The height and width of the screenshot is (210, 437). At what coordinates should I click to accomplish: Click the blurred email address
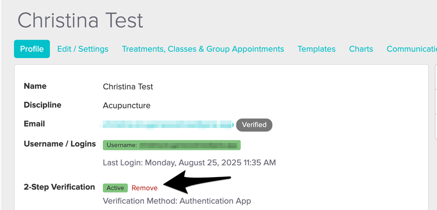tap(168, 124)
